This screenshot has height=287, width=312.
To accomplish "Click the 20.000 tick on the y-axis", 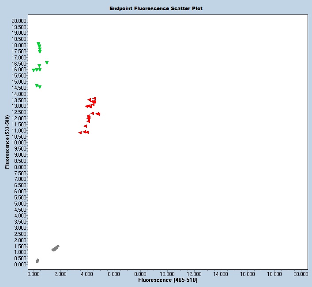I will tap(19, 21).
